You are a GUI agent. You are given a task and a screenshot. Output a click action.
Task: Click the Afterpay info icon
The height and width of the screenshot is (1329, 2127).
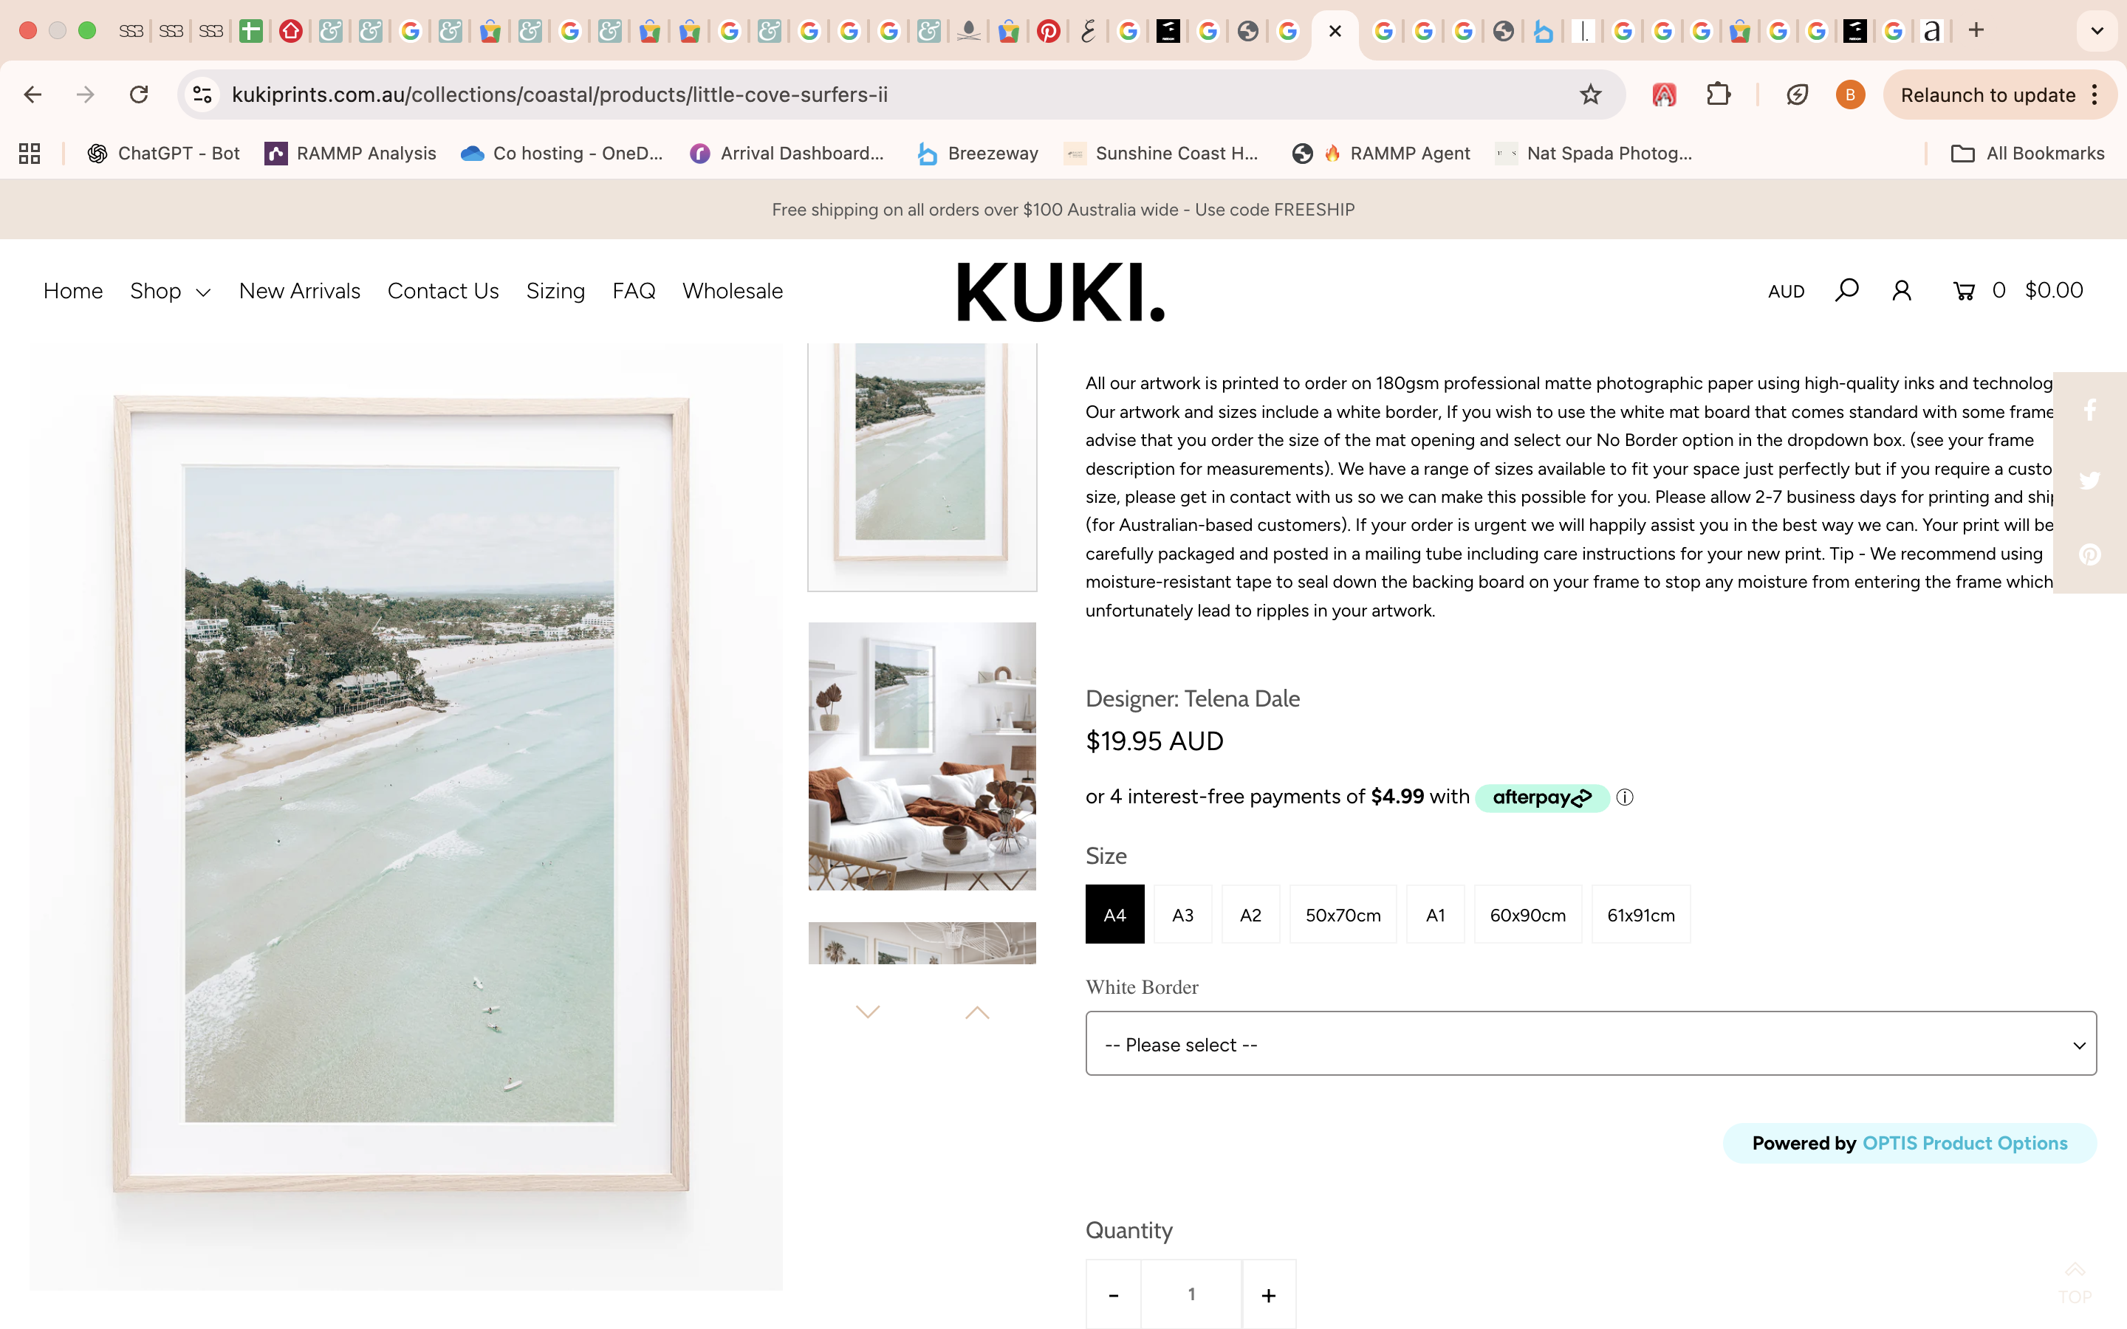click(x=1624, y=797)
